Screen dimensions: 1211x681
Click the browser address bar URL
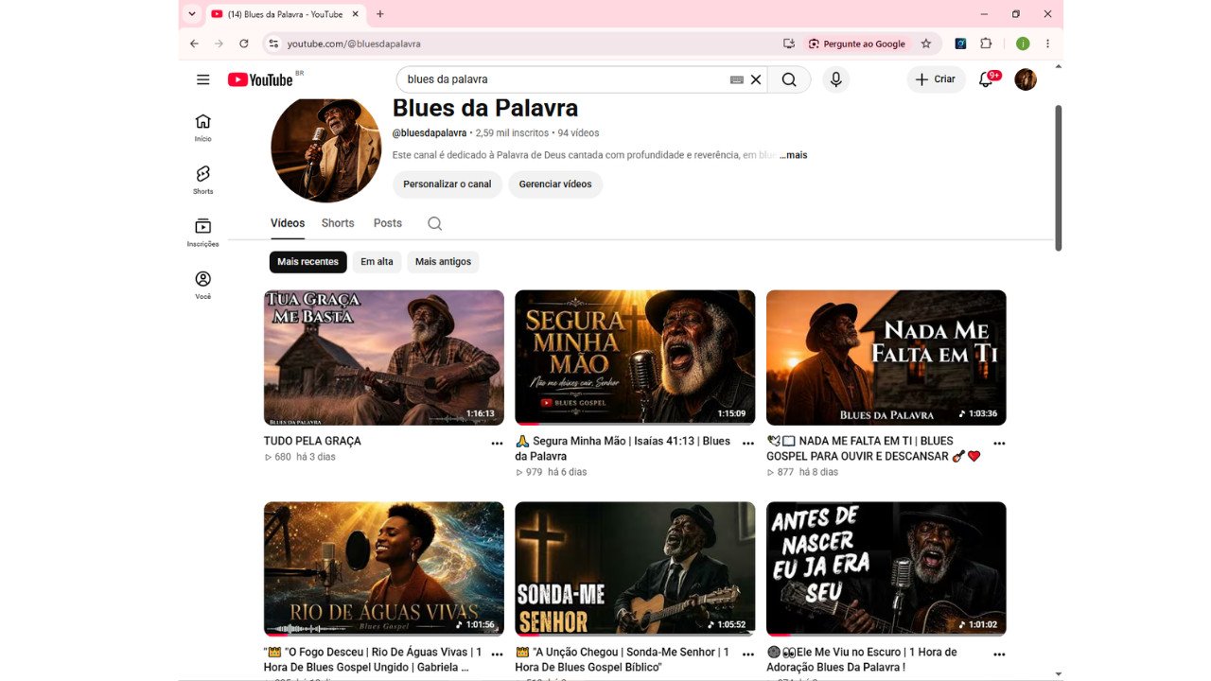354,44
